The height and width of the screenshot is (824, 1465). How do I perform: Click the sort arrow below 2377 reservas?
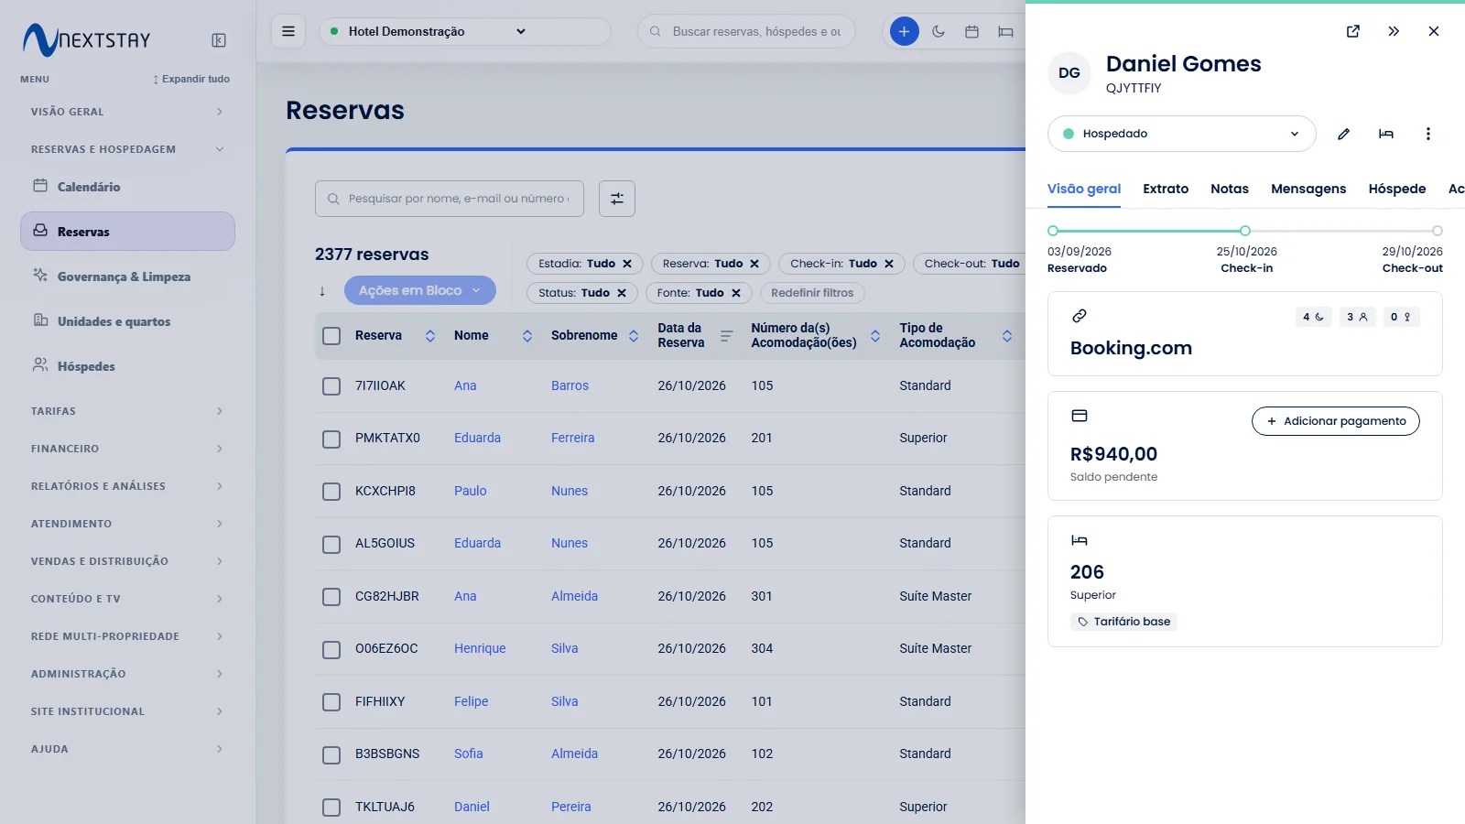322,291
